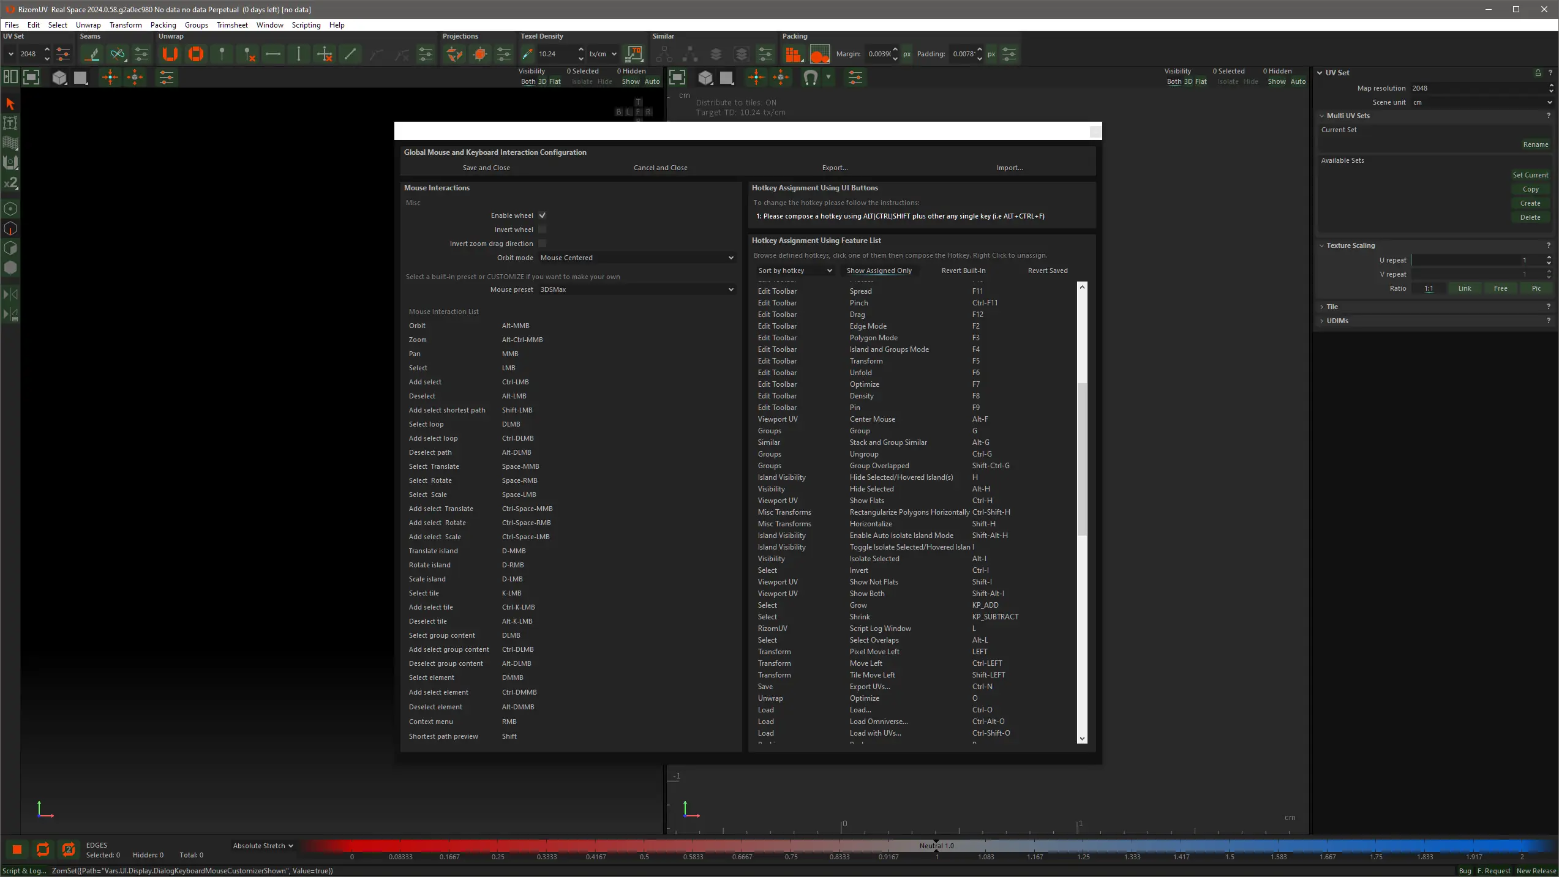
Task: Click Save and Close button
Action: tap(486, 168)
